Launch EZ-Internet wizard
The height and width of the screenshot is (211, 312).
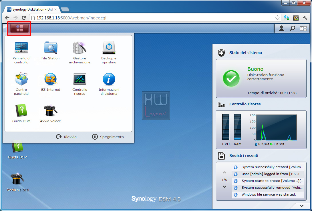pyautogui.click(x=51, y=82)
